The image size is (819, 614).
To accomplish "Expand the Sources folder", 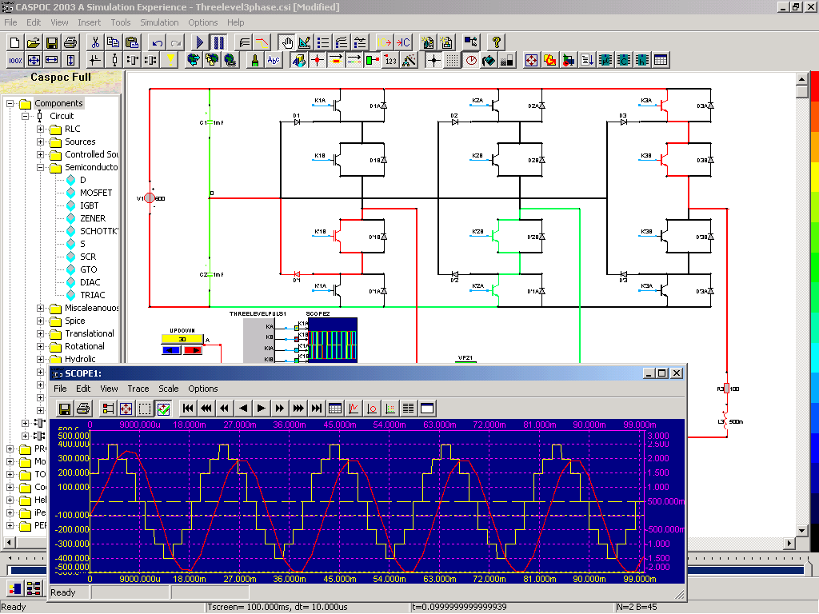I will 40,142.
